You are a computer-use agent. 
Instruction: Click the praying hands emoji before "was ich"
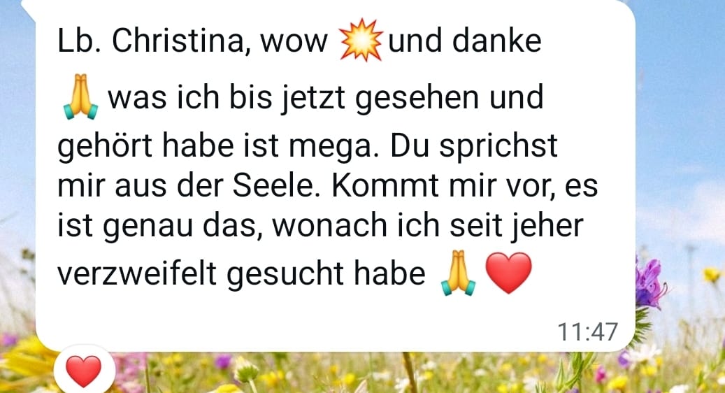click(x=81, y=98)
